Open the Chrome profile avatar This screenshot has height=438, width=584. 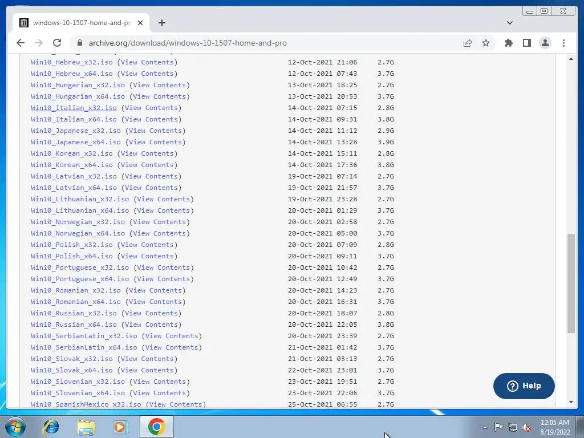(x=545, y=43)
